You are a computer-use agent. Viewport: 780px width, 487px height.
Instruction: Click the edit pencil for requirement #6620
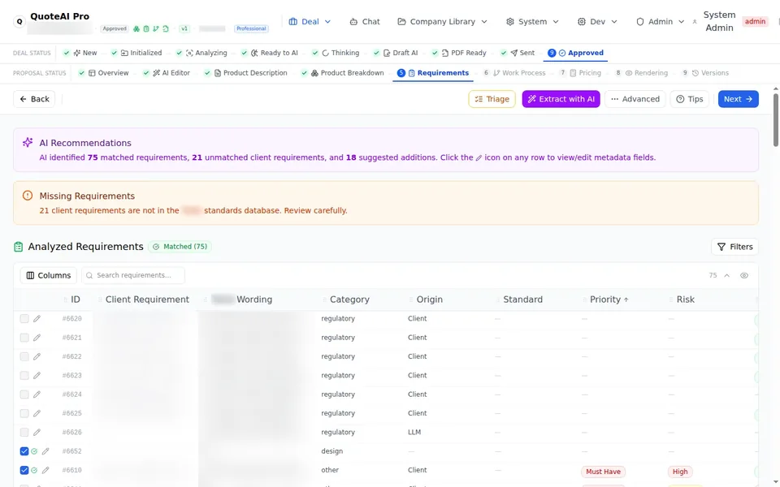pos(37,318)
